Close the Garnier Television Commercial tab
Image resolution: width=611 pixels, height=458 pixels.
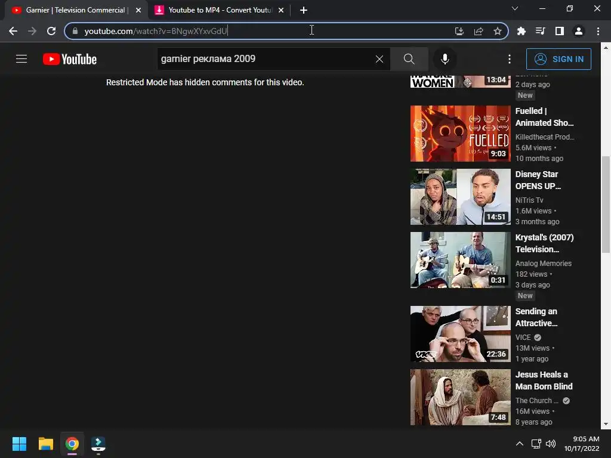[x=138, y=10]
